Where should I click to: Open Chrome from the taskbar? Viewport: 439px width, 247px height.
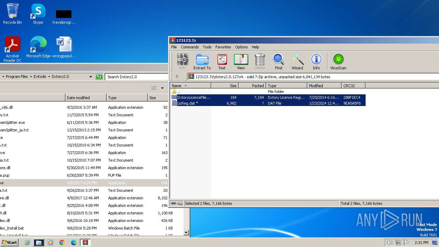point(62,243)
